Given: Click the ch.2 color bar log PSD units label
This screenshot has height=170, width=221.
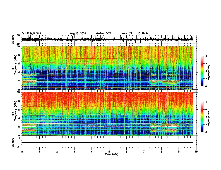Looking at the screenshot, I should (209, 118).
